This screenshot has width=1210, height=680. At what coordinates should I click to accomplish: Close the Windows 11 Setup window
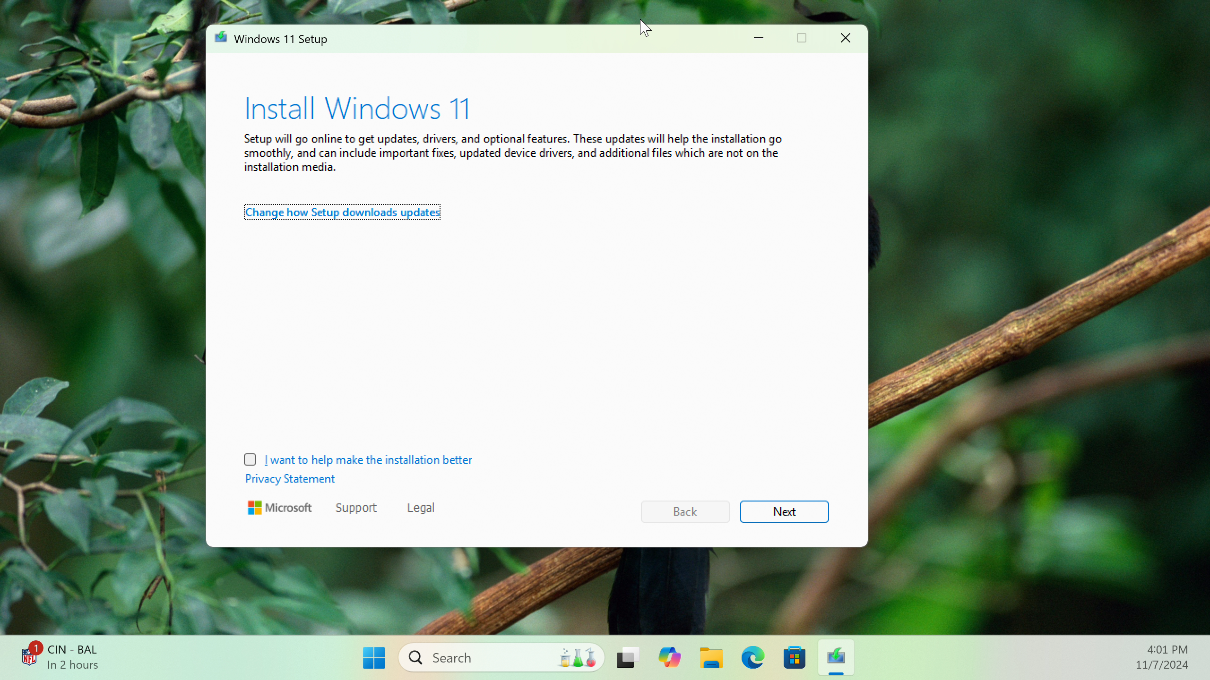[x=845, y=38]
